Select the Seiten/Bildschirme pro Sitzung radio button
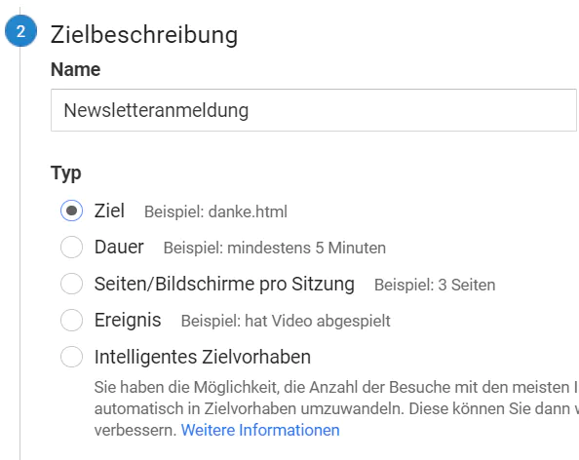 coord(71,284)
